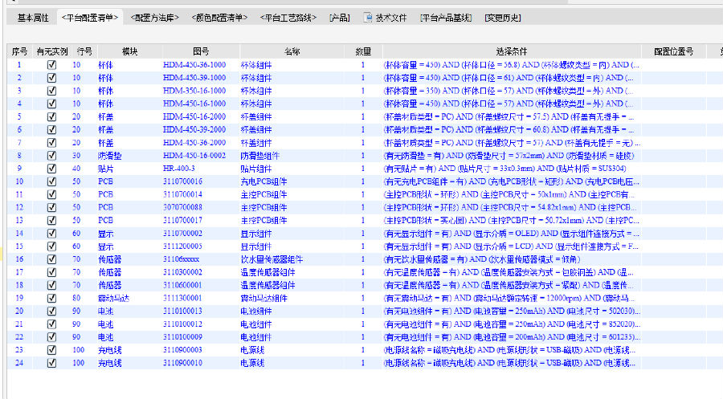
Task: Select drawing number HDM-450-39-2000
Action: coord(194,129)
